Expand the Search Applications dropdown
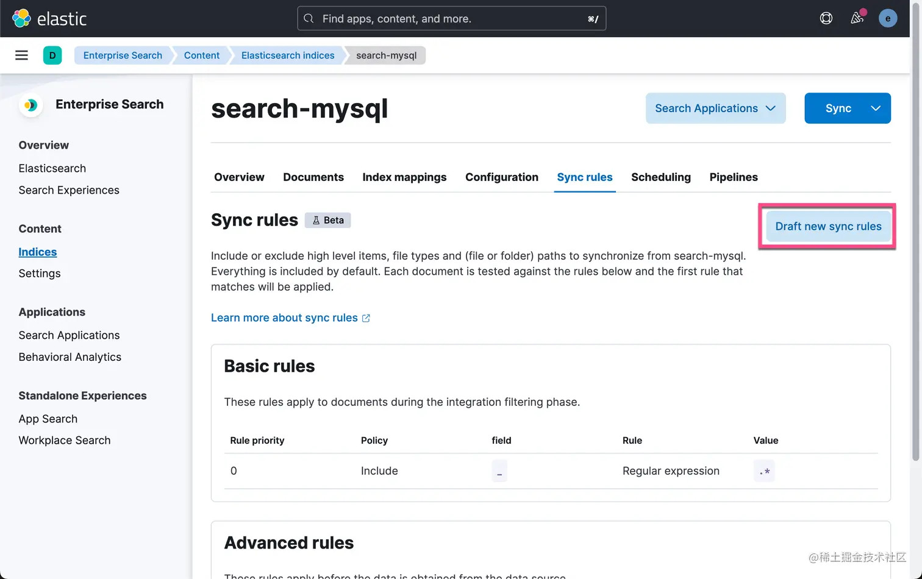The image size is (922, 579). tap(715, 108)
